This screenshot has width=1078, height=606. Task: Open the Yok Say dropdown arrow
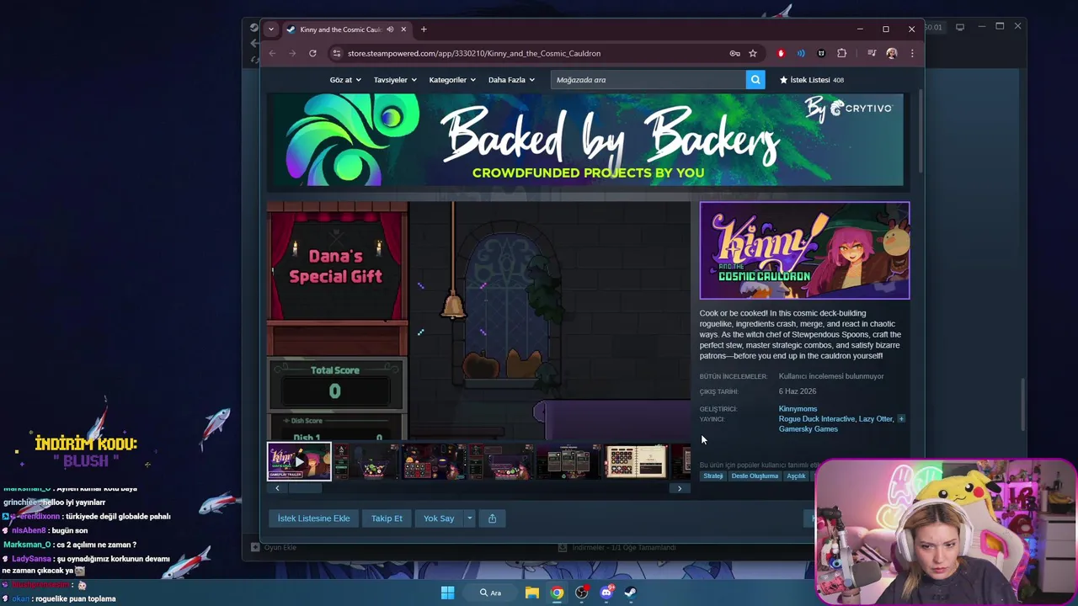click(469, 518)
